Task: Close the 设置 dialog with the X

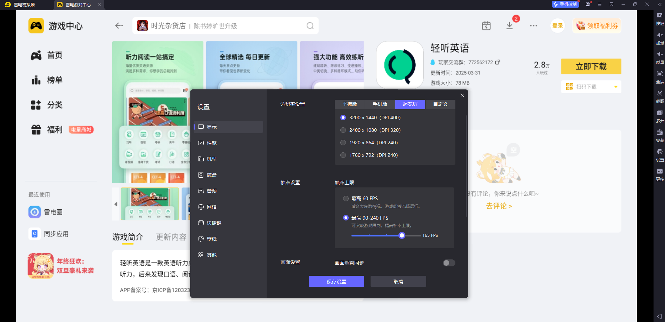Action: pos(462,95)
